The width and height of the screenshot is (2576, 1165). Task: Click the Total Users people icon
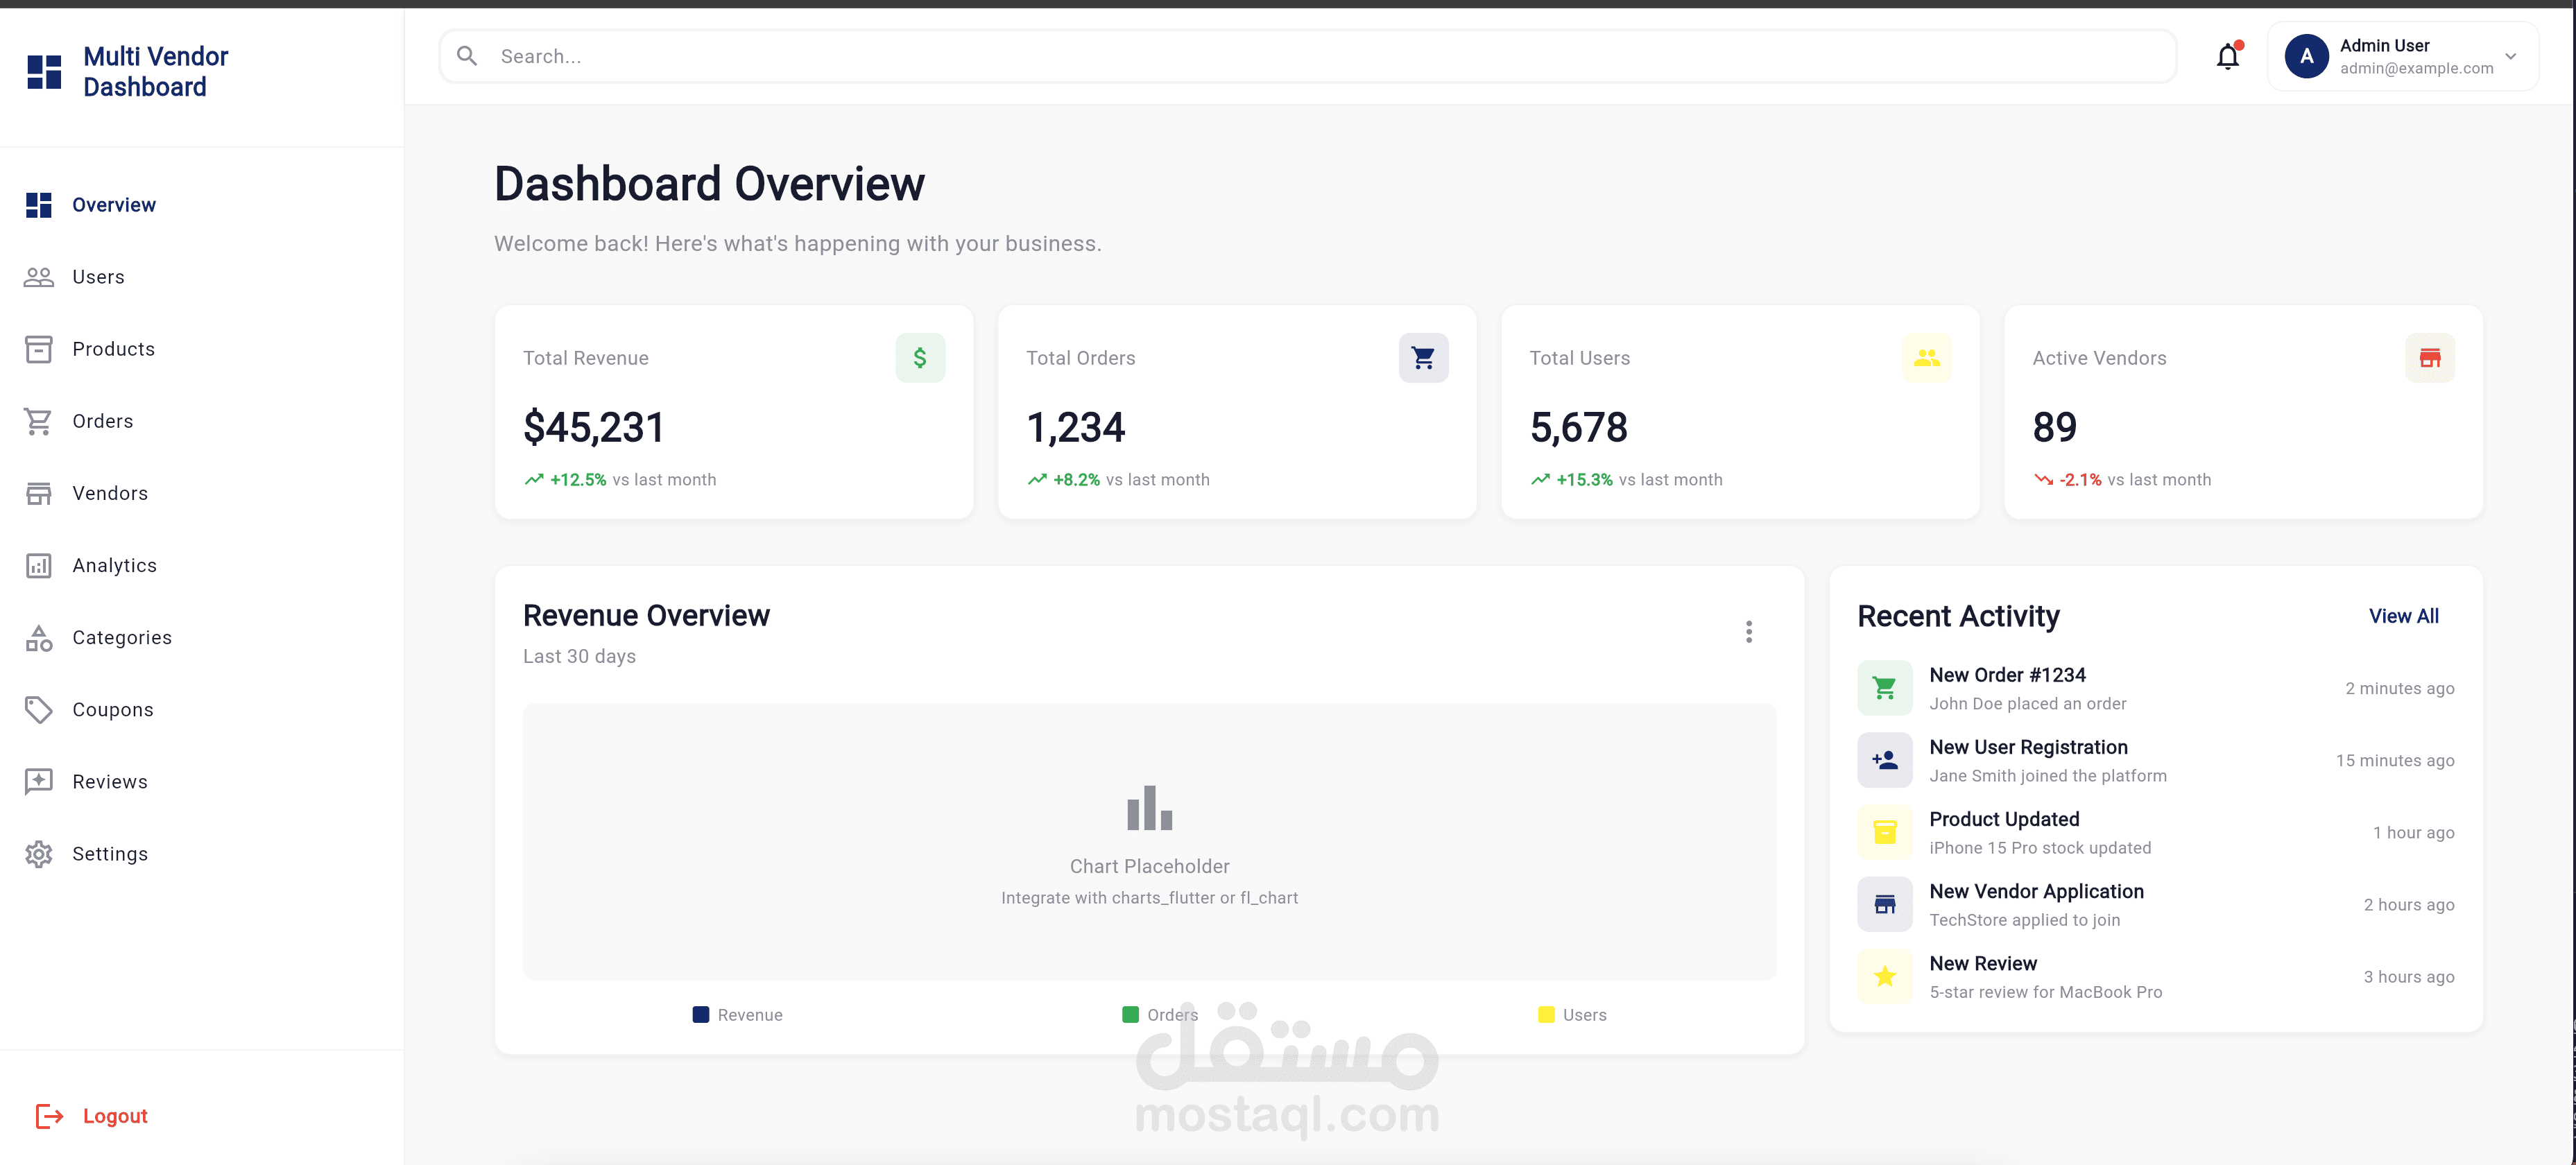coord(1925,358)
